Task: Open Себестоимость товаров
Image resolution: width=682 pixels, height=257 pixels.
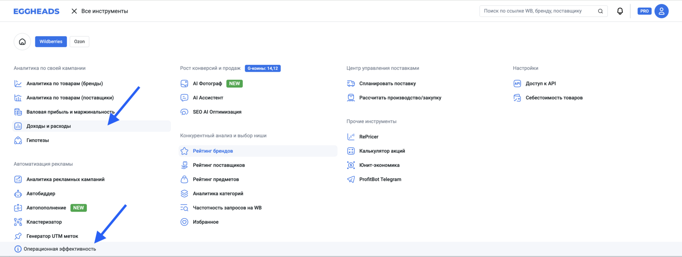Action: point(554,98)
